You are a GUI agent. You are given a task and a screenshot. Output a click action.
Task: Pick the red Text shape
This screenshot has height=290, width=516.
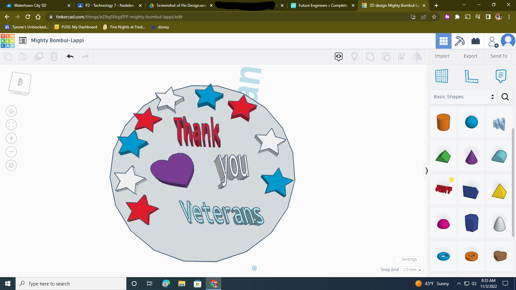coord(443,189)
